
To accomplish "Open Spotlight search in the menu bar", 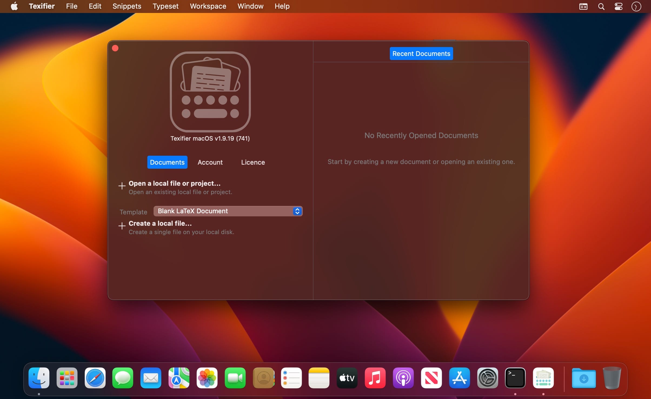I will 601,6.
